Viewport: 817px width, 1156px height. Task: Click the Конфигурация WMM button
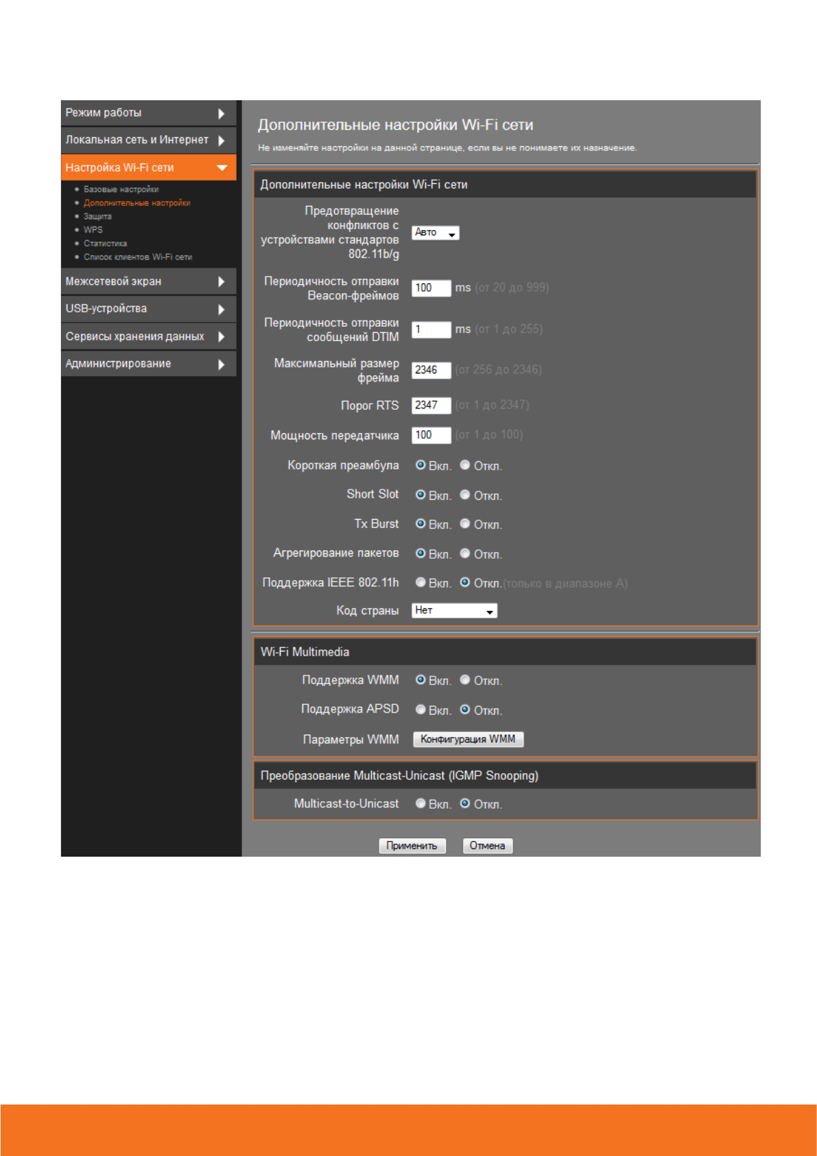point(468,739)
